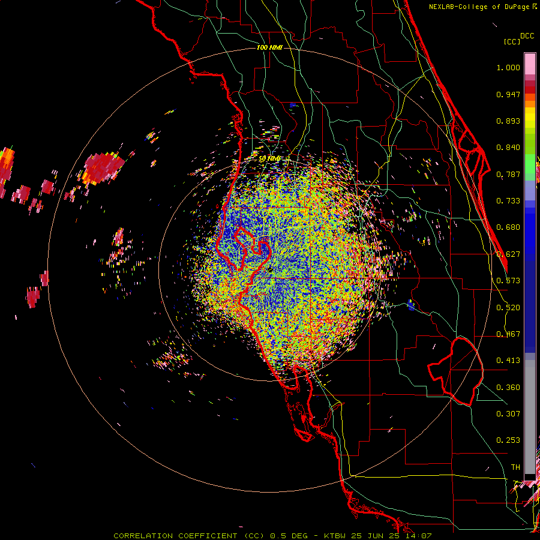Click the CORRELATION COEFFICIENT (CC) product caption

189,536
